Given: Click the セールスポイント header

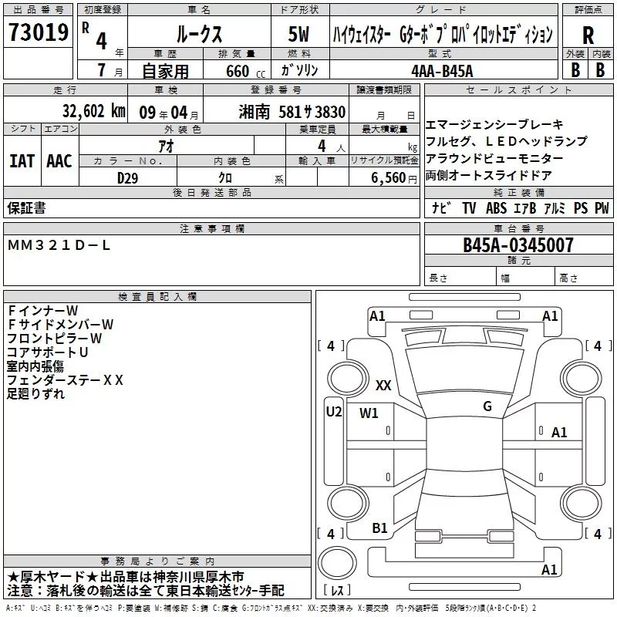Looking at the screenshot, I should pos(518,90).
